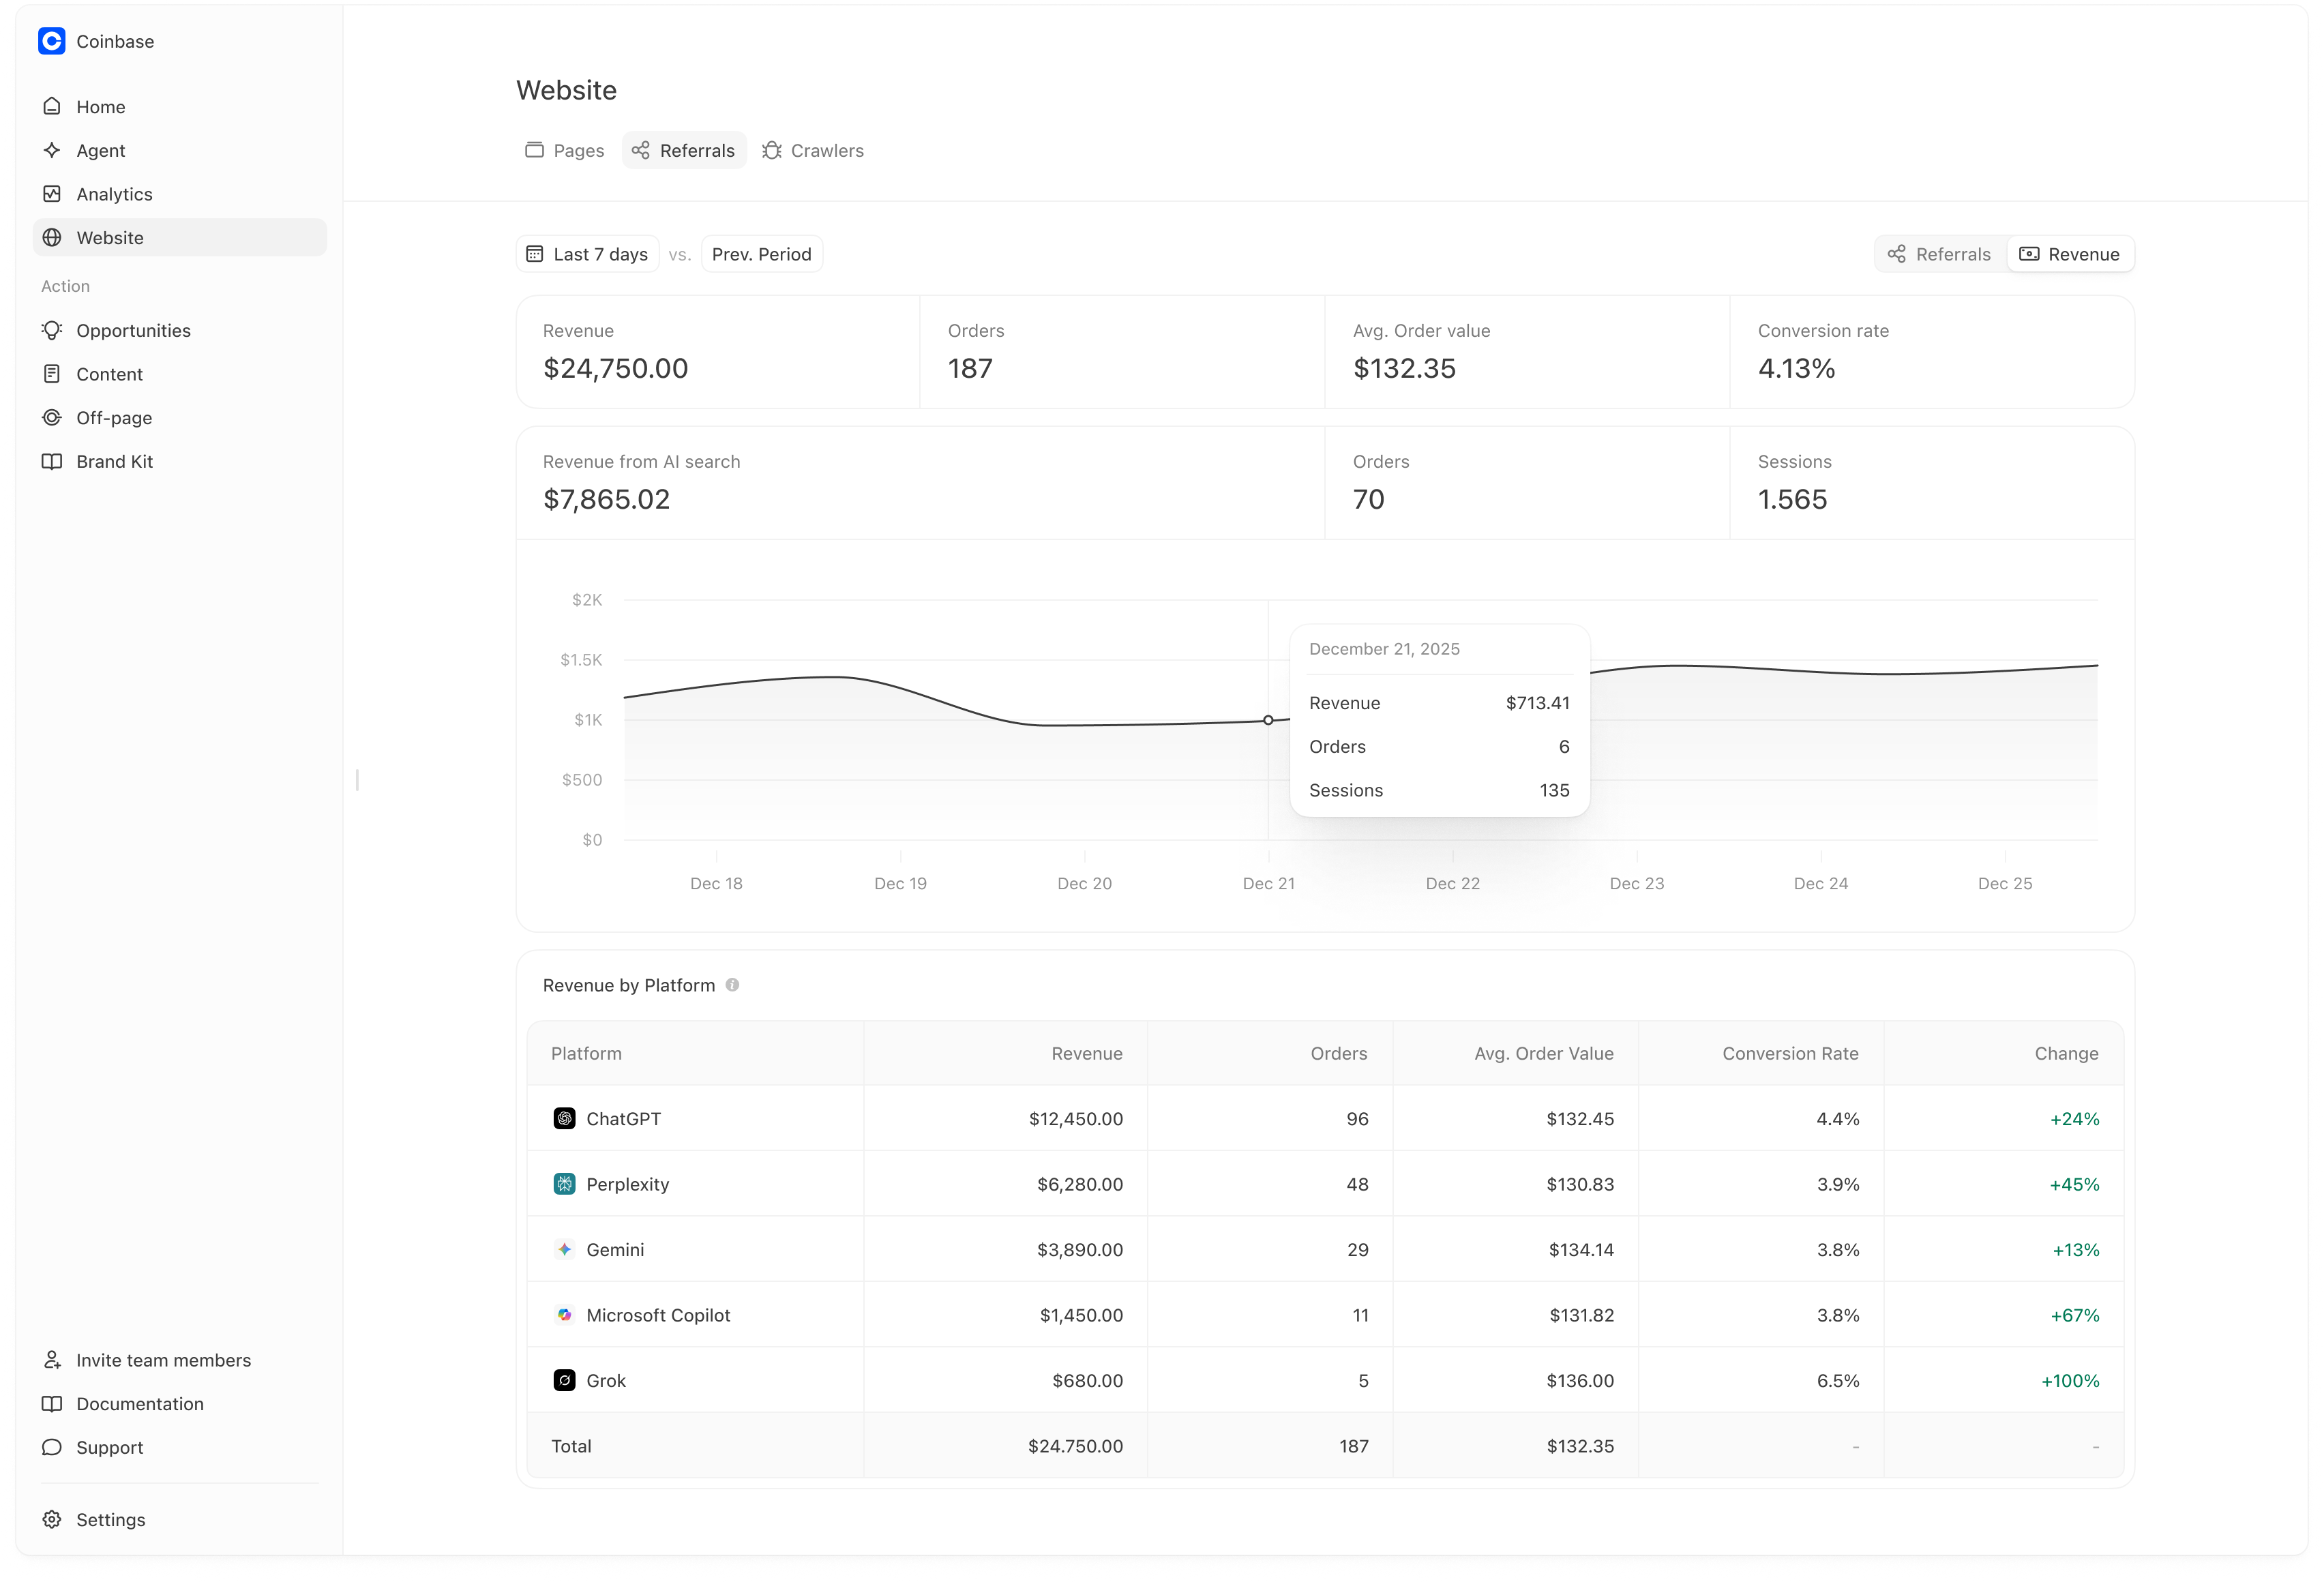The image size is (2324, 1582).
Task: Open the Prev. Period comparison selector
Action: 761,254
